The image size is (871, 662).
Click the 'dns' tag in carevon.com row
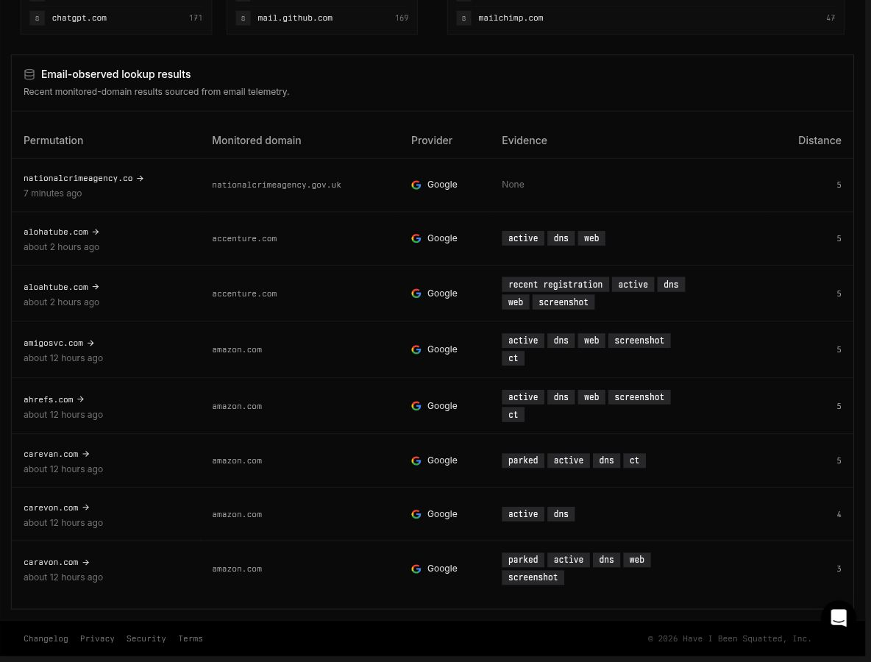pos(561,514)
